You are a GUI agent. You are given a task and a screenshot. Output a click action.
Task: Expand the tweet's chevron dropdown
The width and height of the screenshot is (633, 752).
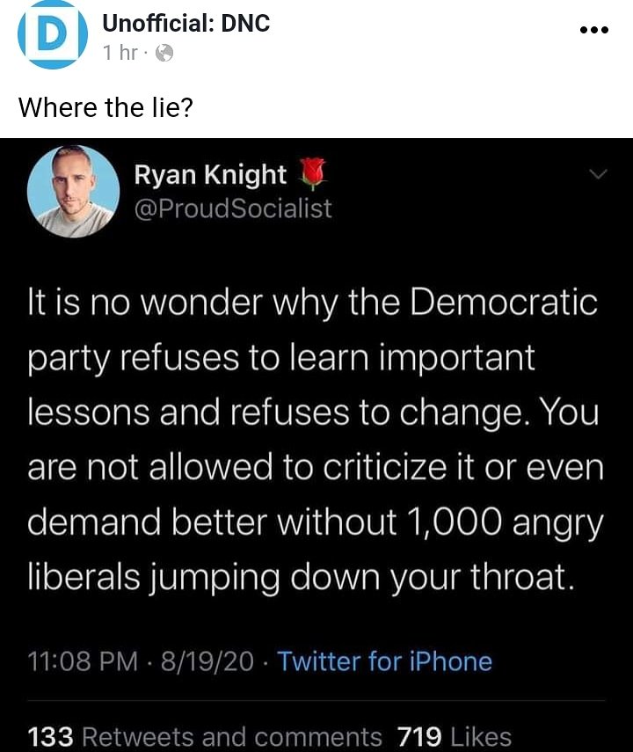[597, 175]
